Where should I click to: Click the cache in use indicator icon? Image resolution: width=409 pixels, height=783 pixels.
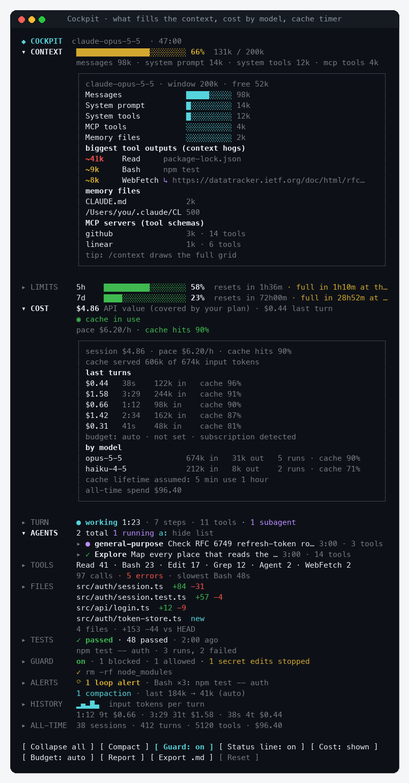coord(78,319)
